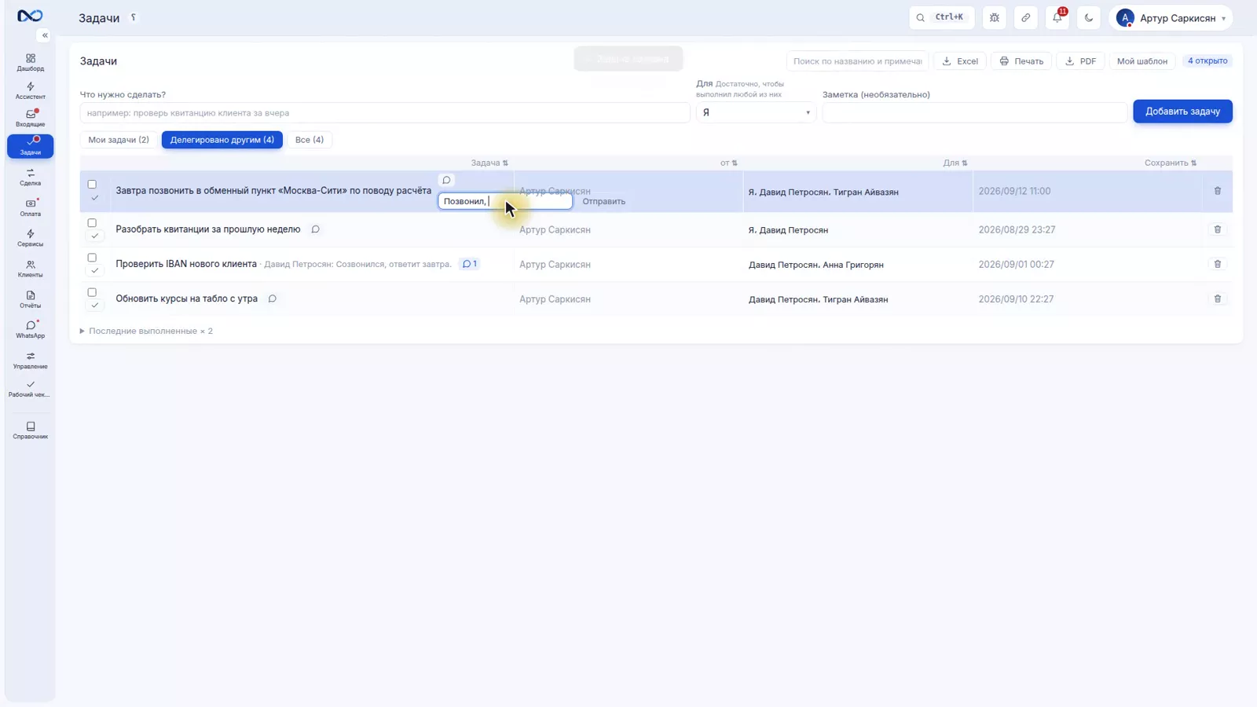Open notifications bell icon
The width and height of the screenshot is (1257, 707).
click(1057, 17)
